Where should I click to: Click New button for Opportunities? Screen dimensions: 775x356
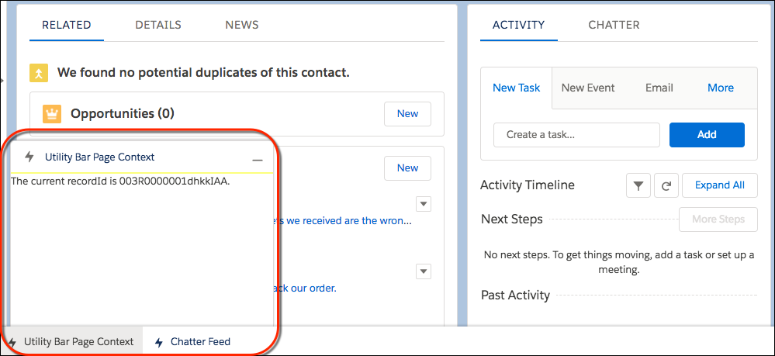click(407, 113)
